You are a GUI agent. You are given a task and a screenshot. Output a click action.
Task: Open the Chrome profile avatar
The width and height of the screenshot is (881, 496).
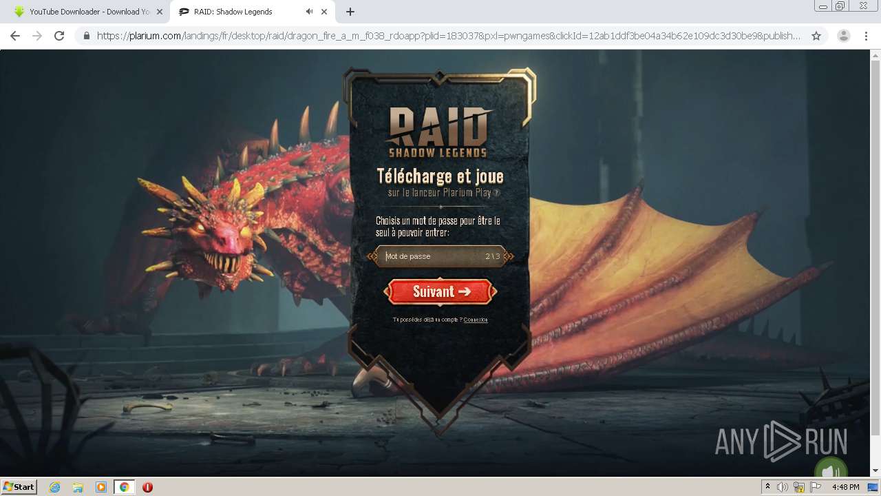click(844, 36)
